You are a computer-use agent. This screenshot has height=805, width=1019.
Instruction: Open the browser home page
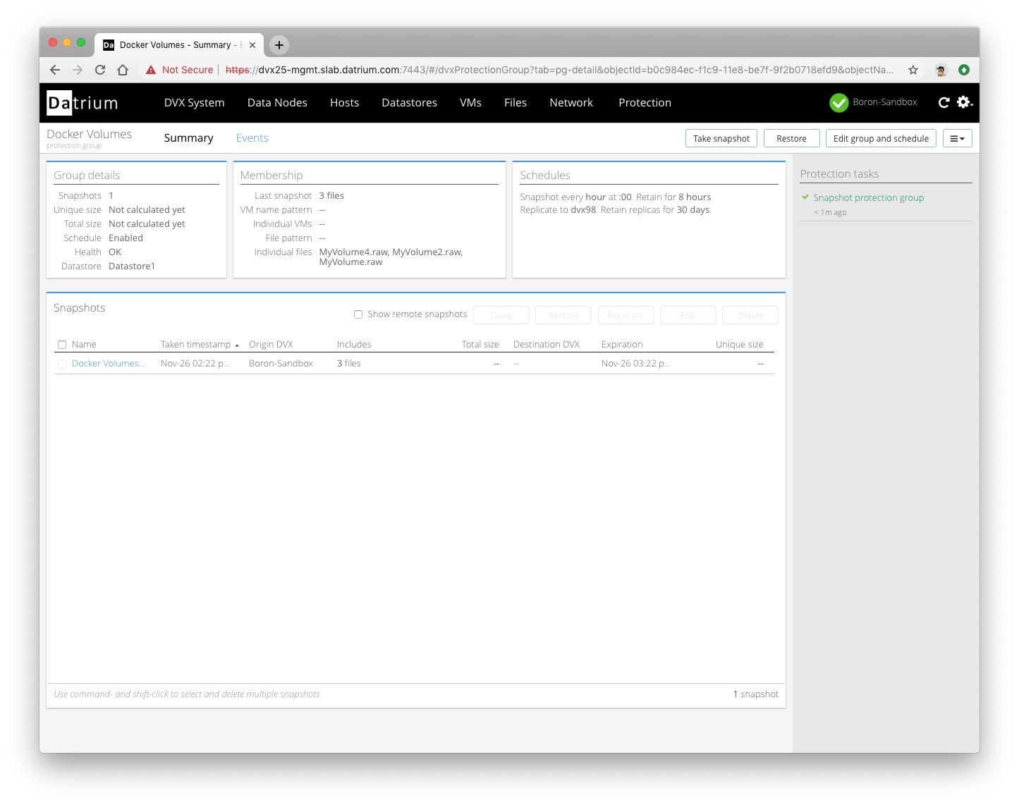pyautogui.click(x=123, y=70)
